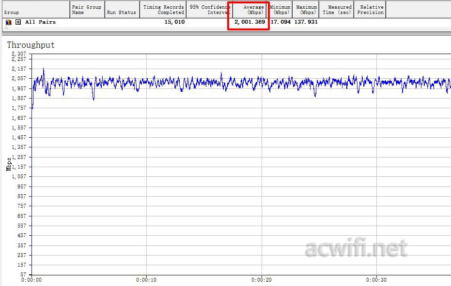Screen dimensions: 451x286
Task: Click the 0:00:20 time axis label
Action: 262,280
